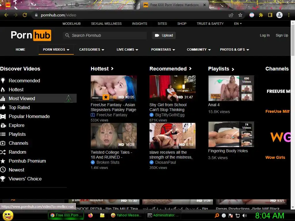
Task: Click the lightbulb icon beside Recommended
Action: tap(3, 81)
